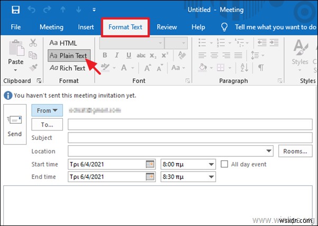This screenshot has width=318, height=226.
Task: Click the Format Painter brush icon
Action: 33,68
